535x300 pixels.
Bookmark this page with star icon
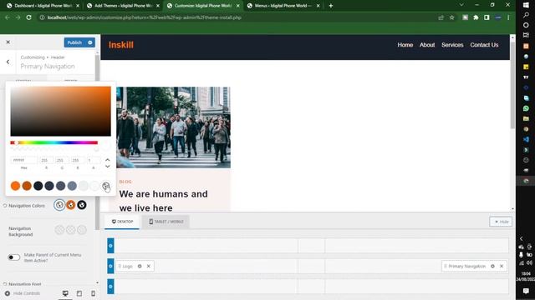tap(451, 17)
